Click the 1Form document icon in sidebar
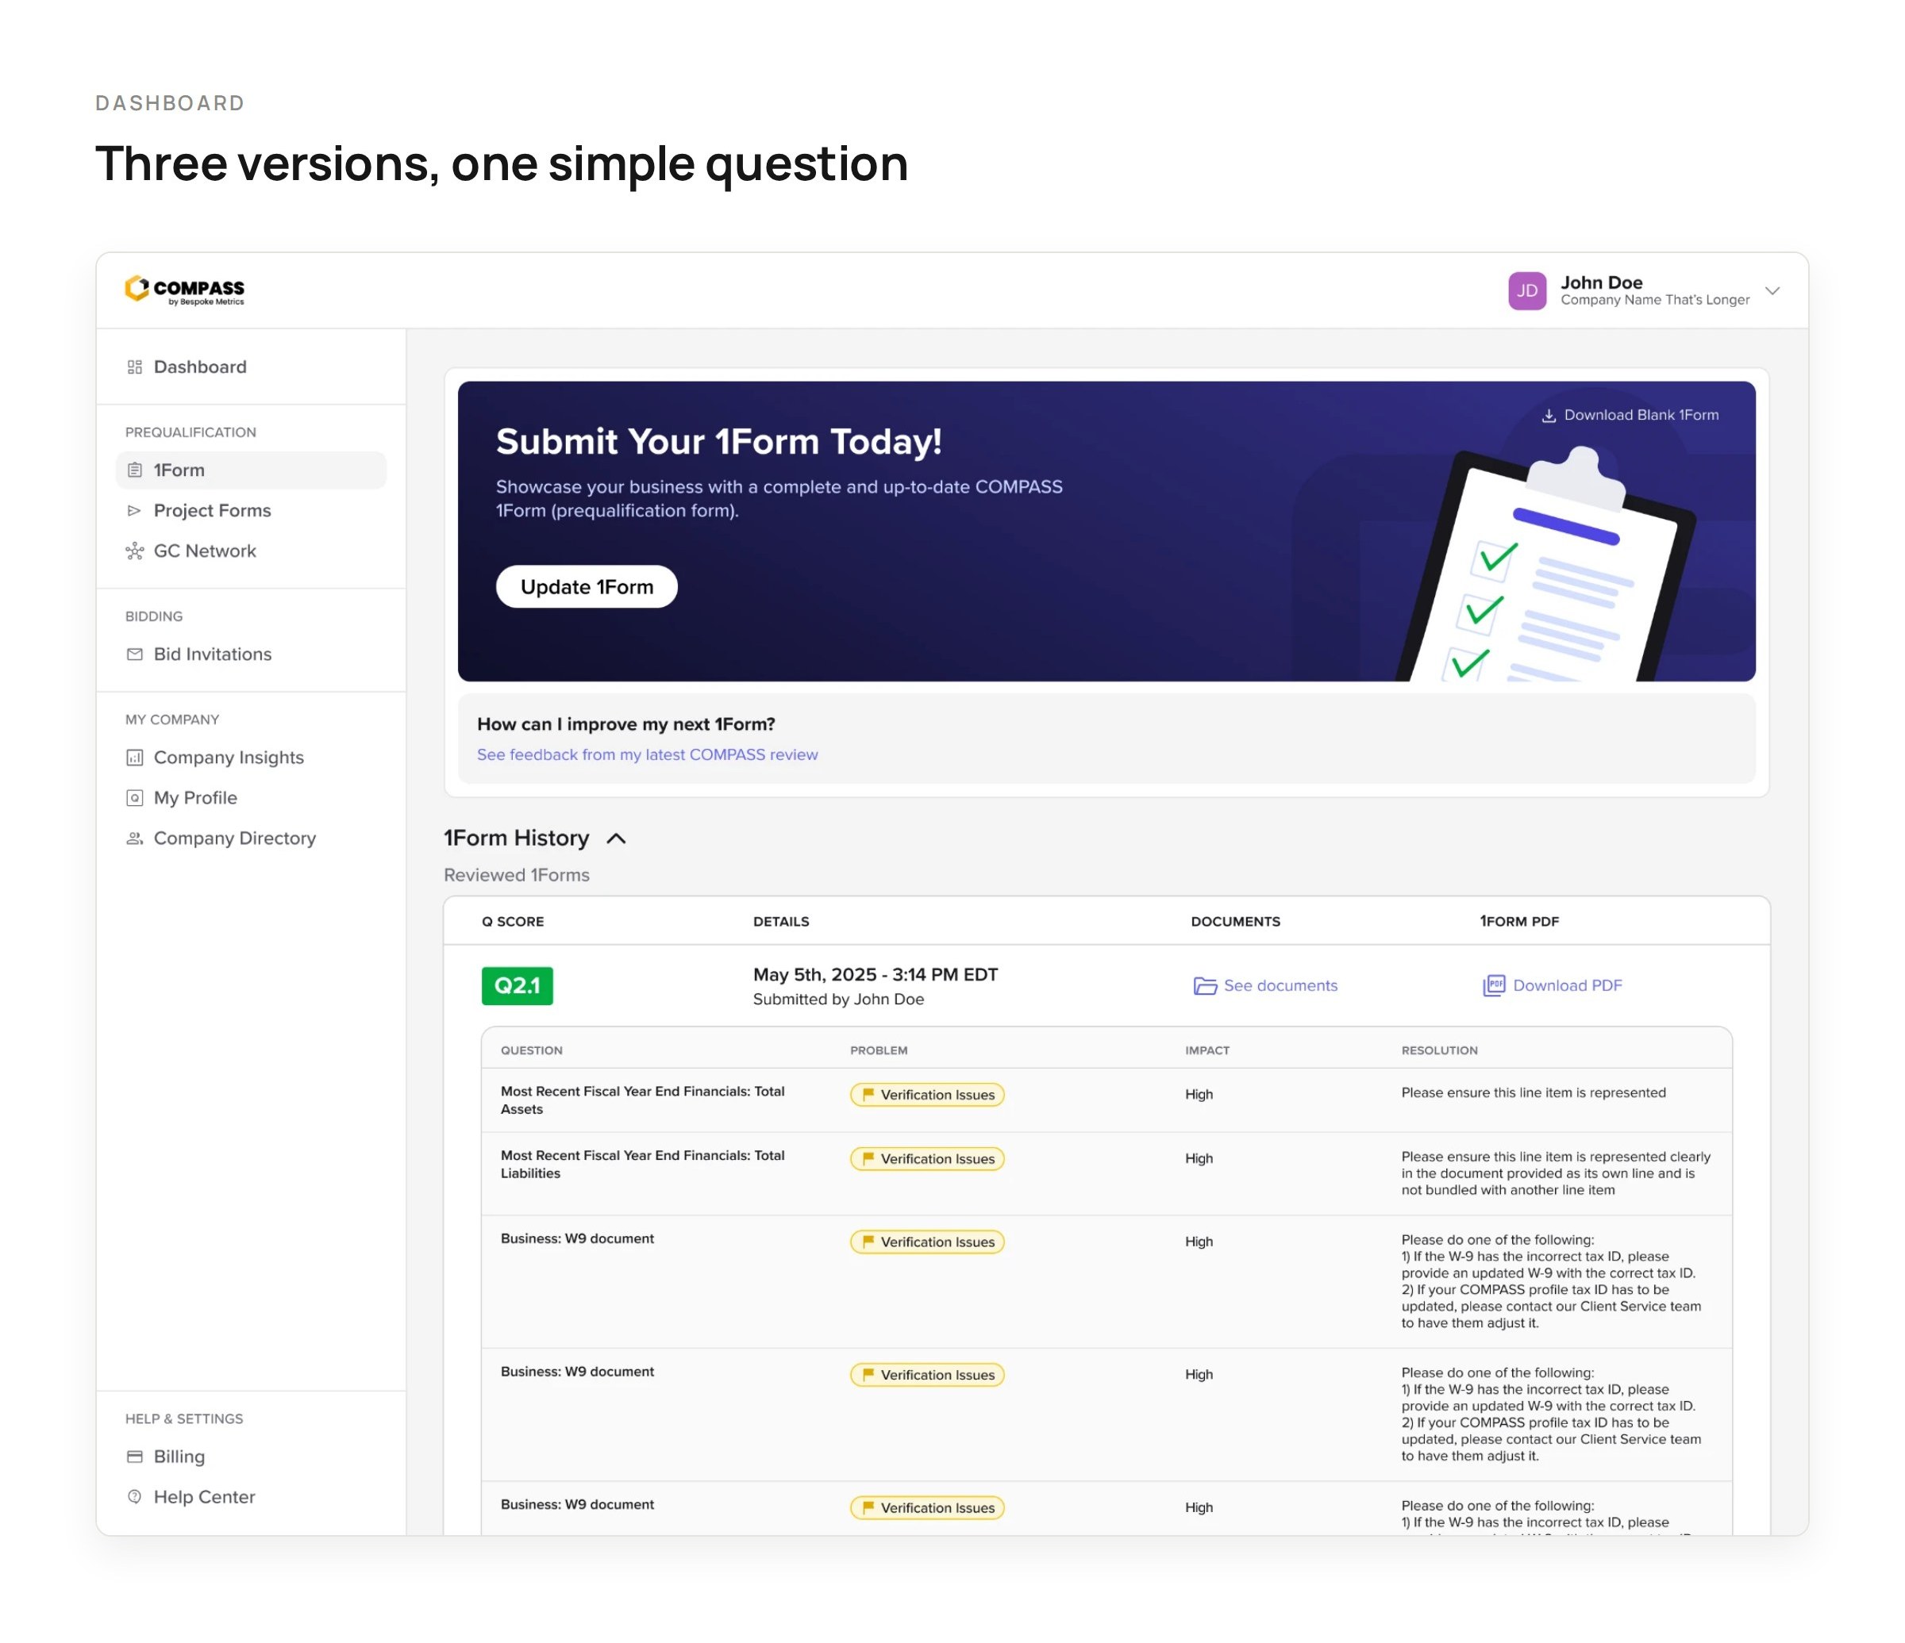 point(134,470)
